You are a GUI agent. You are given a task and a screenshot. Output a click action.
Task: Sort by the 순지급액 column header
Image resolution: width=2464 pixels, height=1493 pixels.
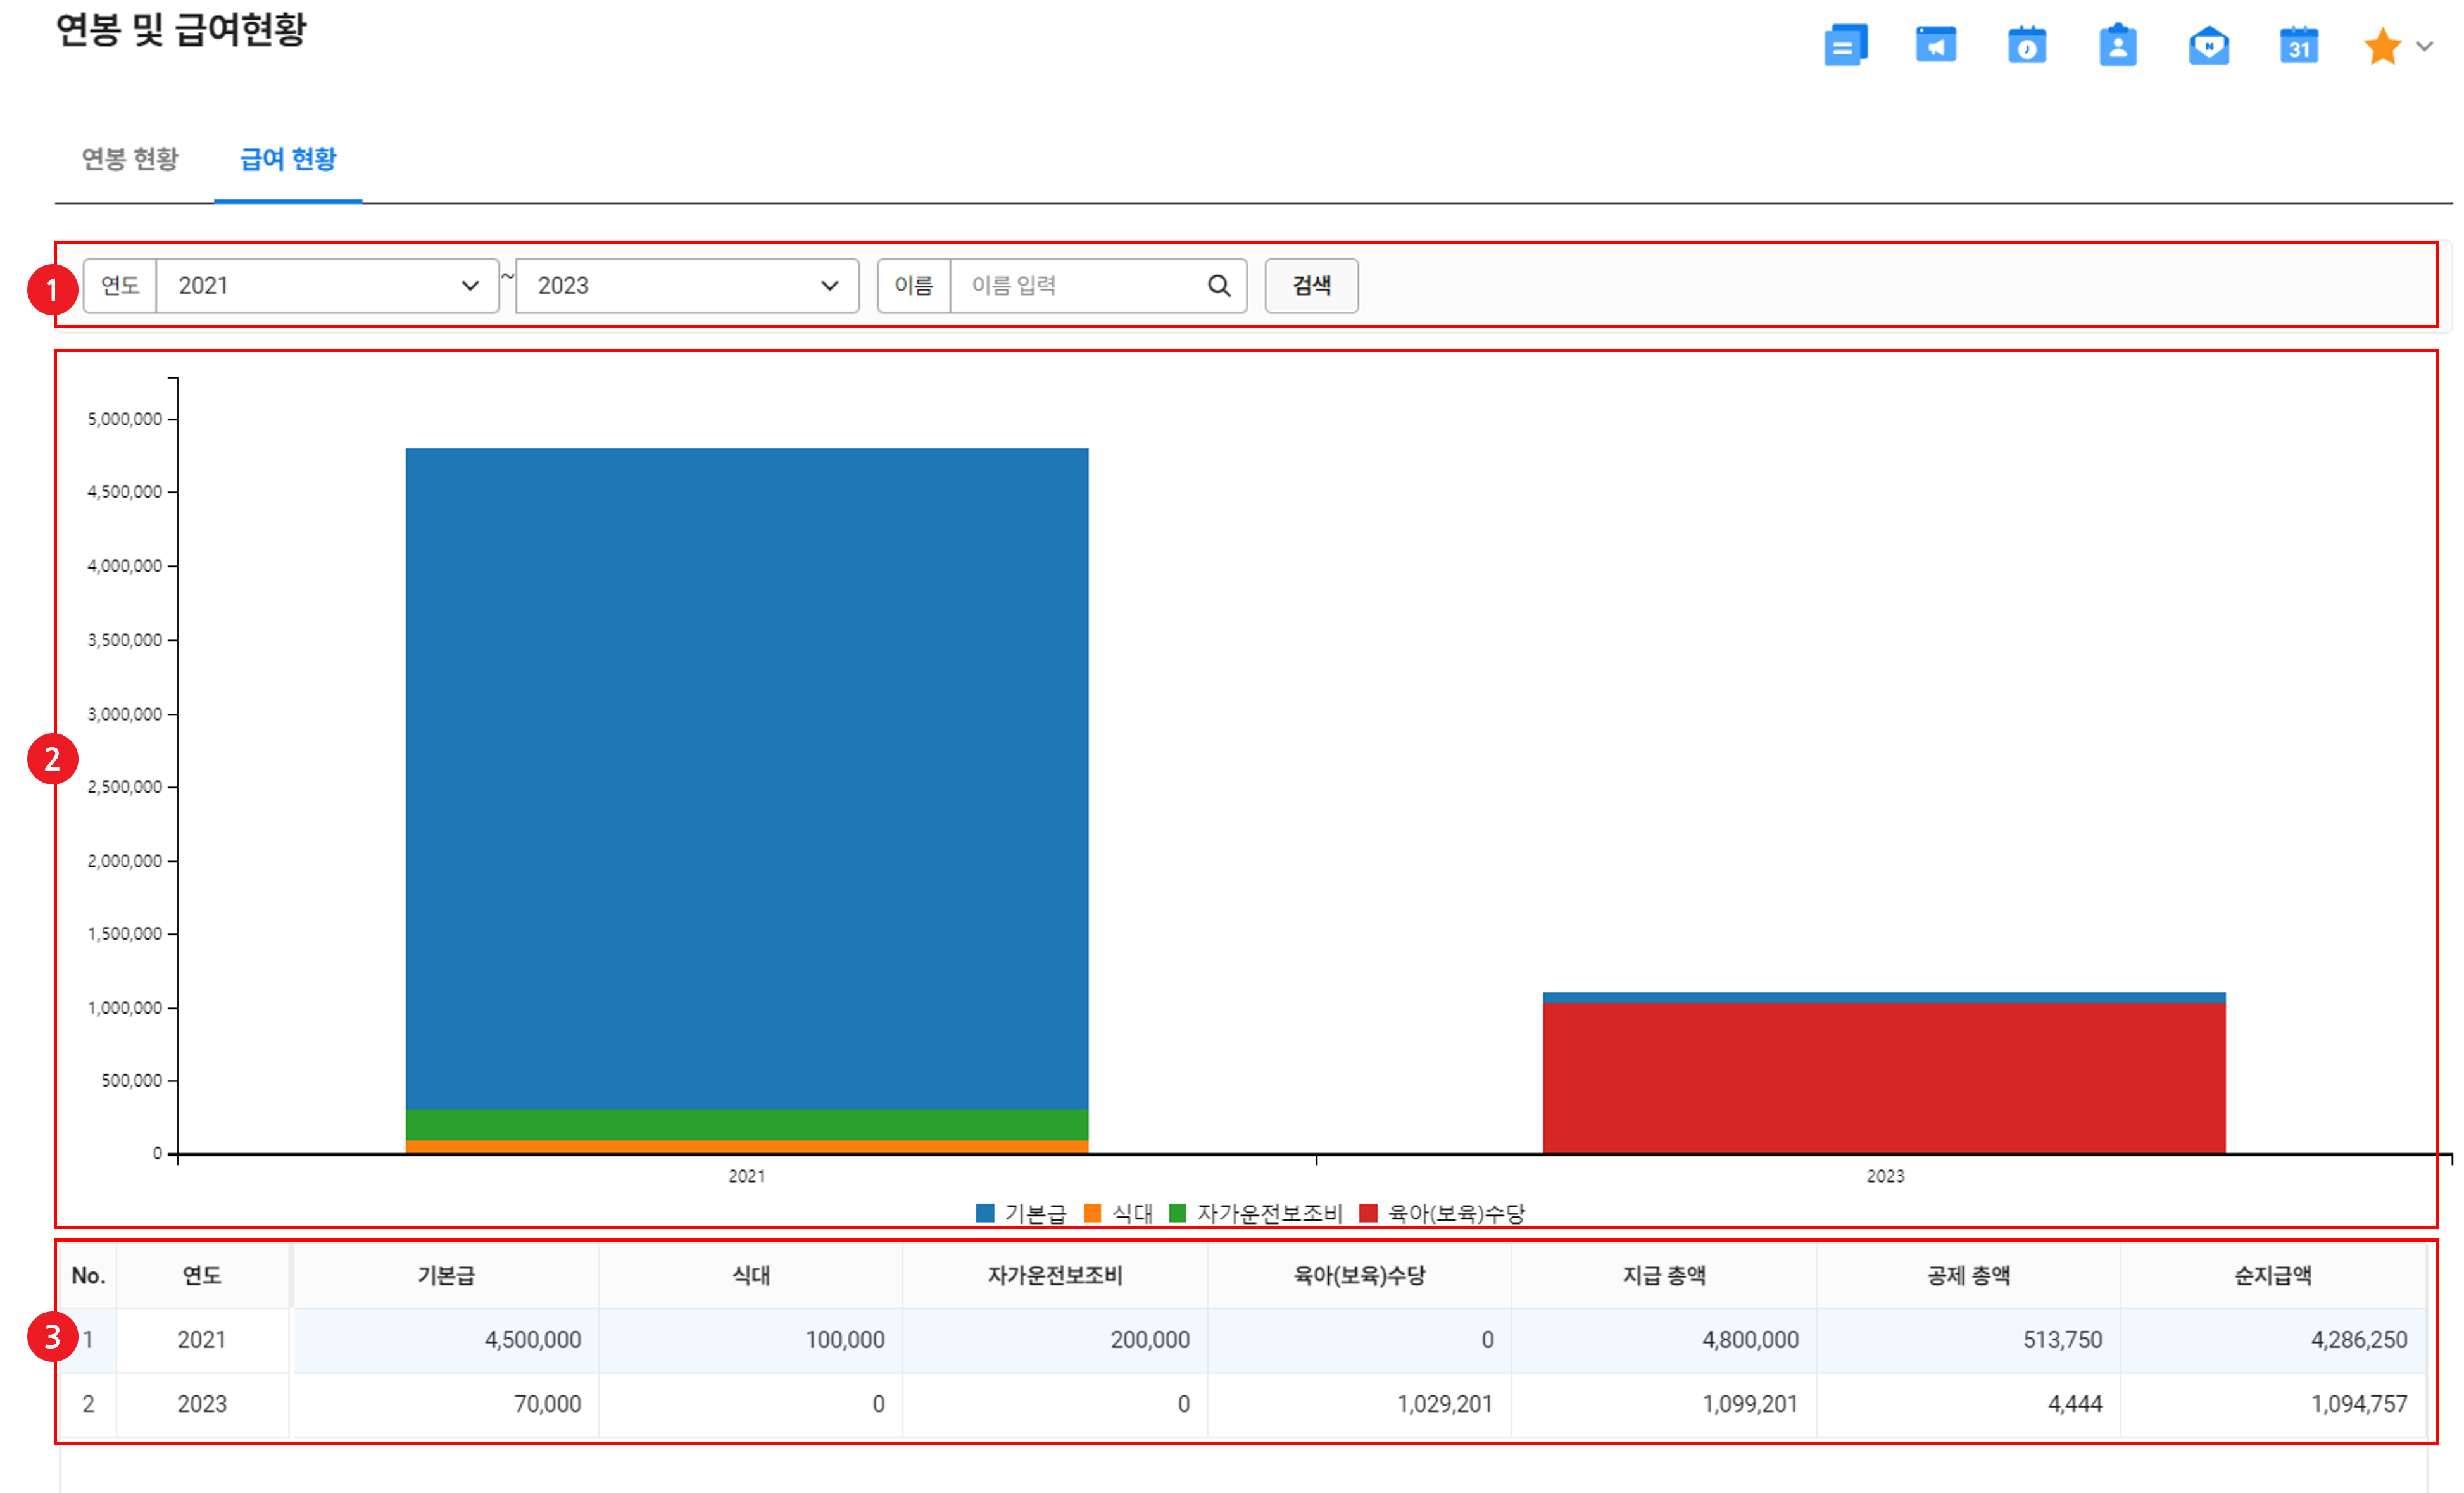click(x=2273, y=1275)
